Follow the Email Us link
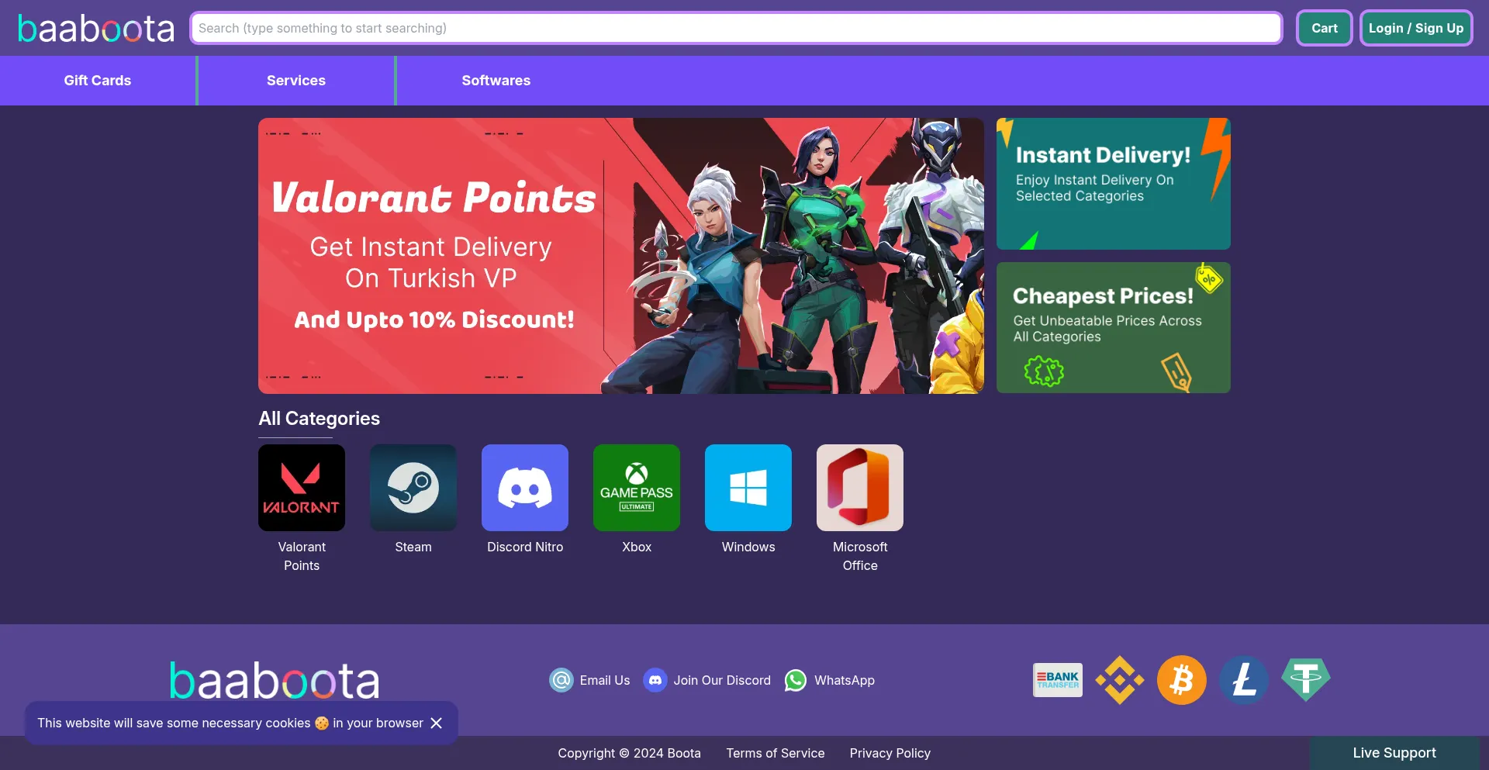Viewport: 1489px width, 770px height. (x=605, y=680)
